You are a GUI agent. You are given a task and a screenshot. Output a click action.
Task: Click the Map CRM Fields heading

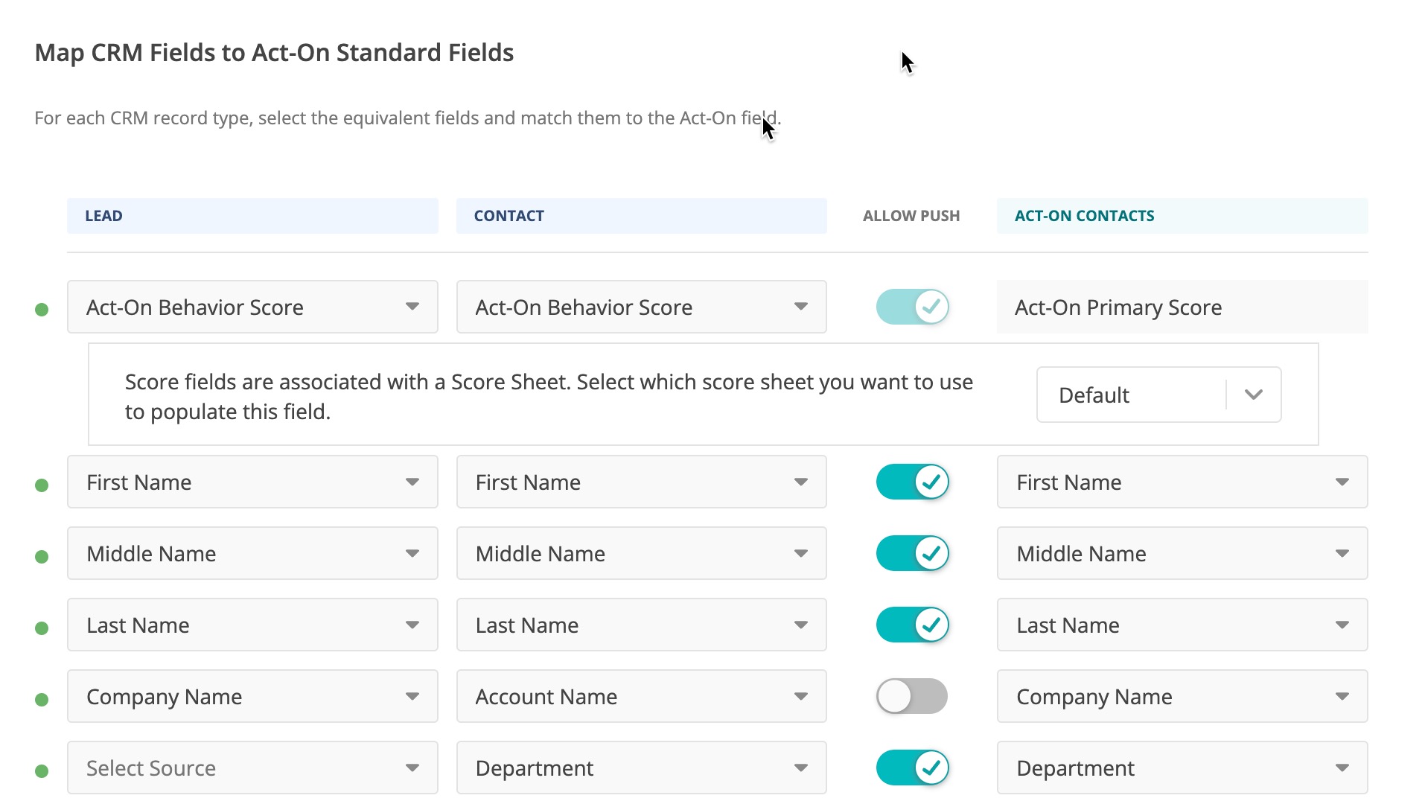click(x=274, y=53)
